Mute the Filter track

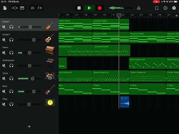pyautogui.click(x=4, y=104)
